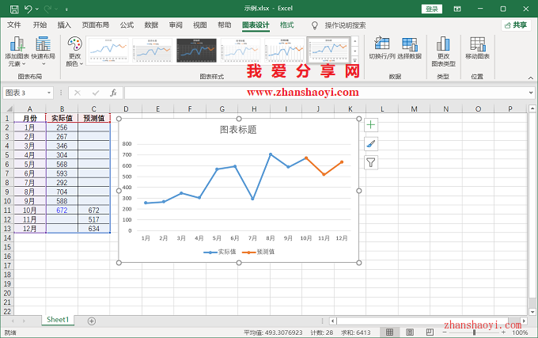Open Chart Elements plus button beside chart

click(371, 125)
